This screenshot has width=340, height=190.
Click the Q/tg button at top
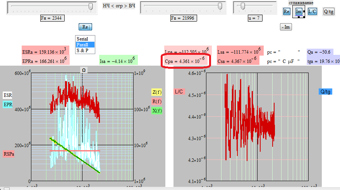click(328, 12)
